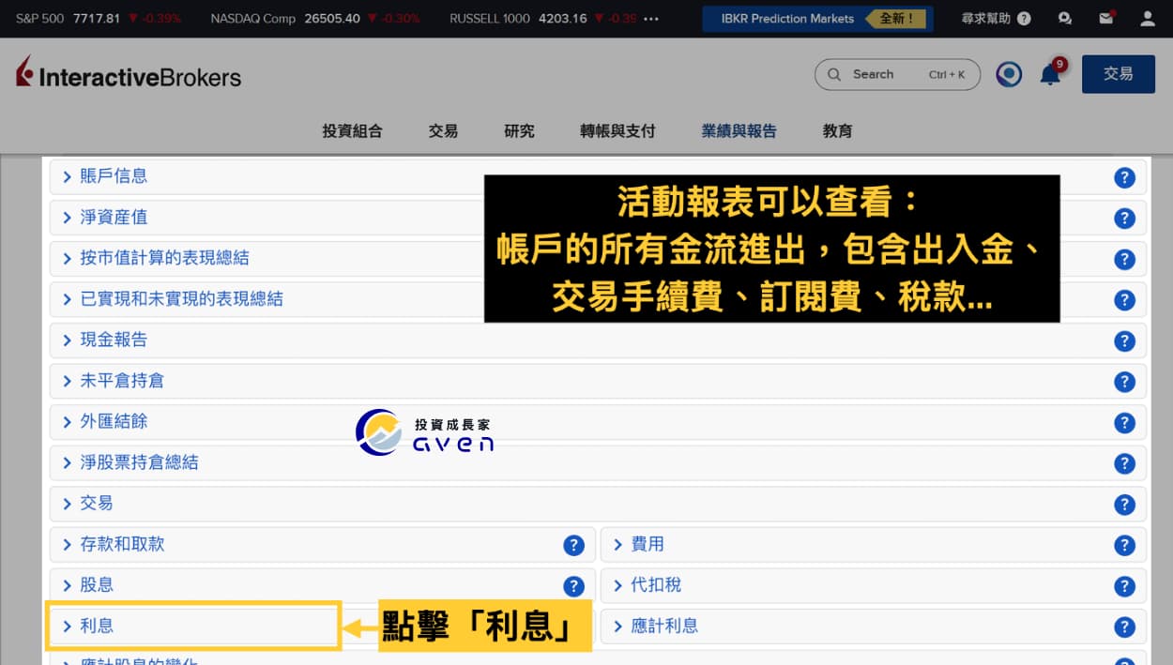The image size is (1173, 665).
Task: Open help for 存款和取款 section
Action: coord(573,545)
